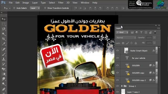Enable Show Transform Controls checkbox
This screenshot has height=94, width=168.
coord(45,8)
